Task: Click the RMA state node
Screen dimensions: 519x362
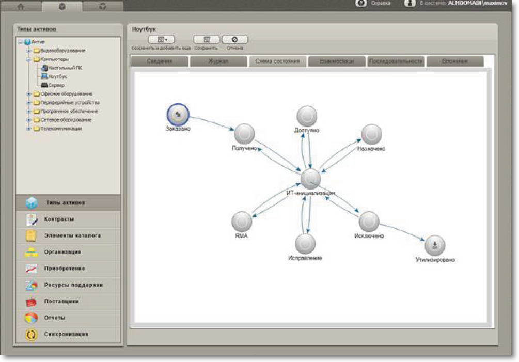Action: click(x=241, y=222)
